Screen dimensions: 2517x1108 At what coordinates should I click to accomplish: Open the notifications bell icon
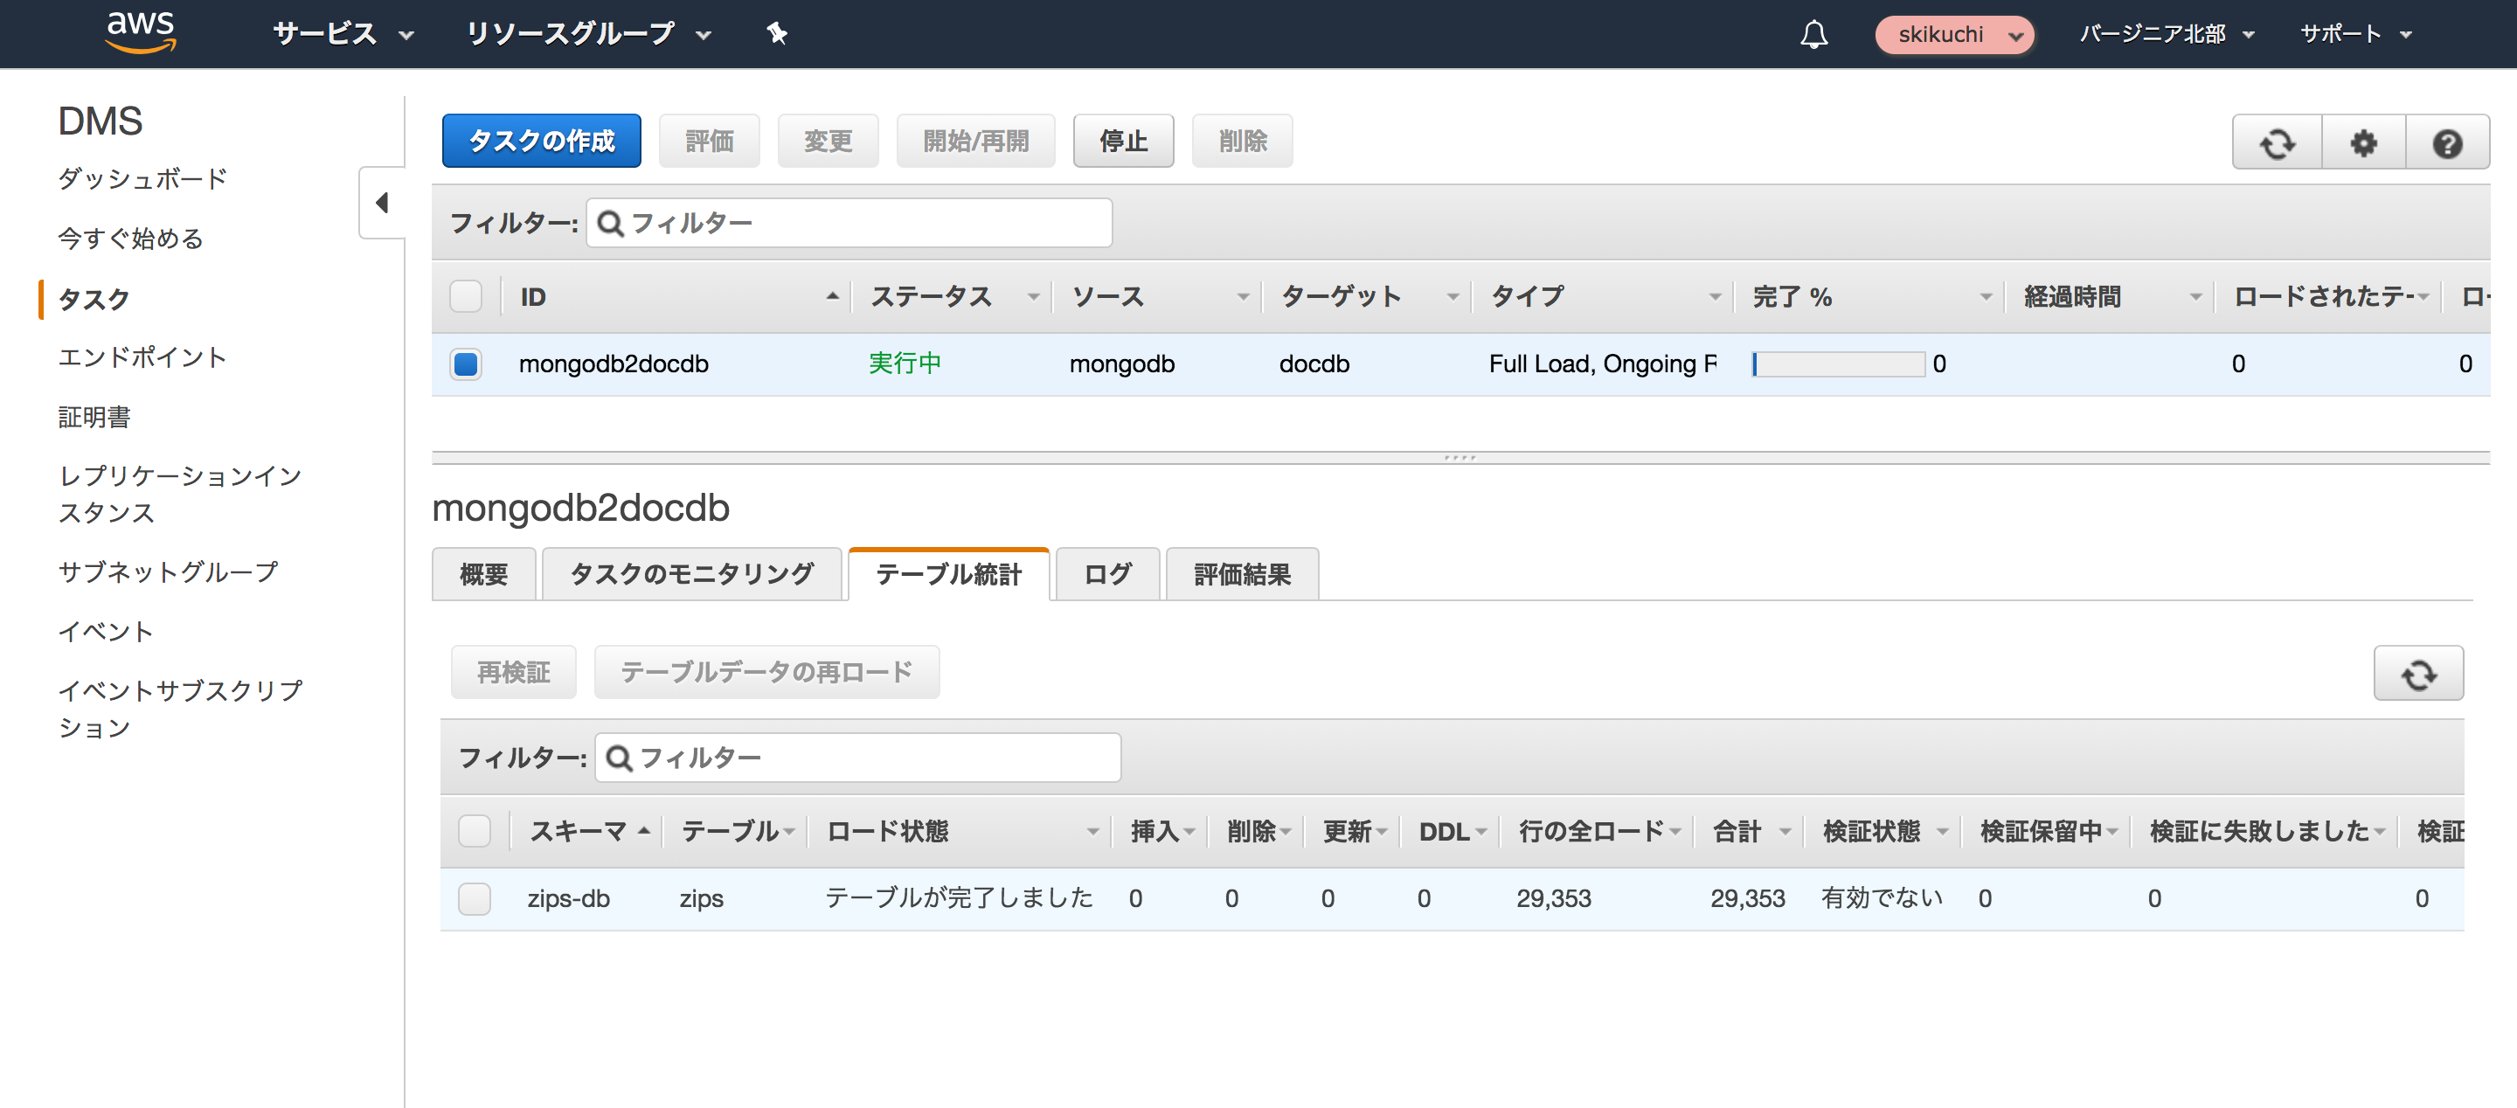pos(1814,34)
